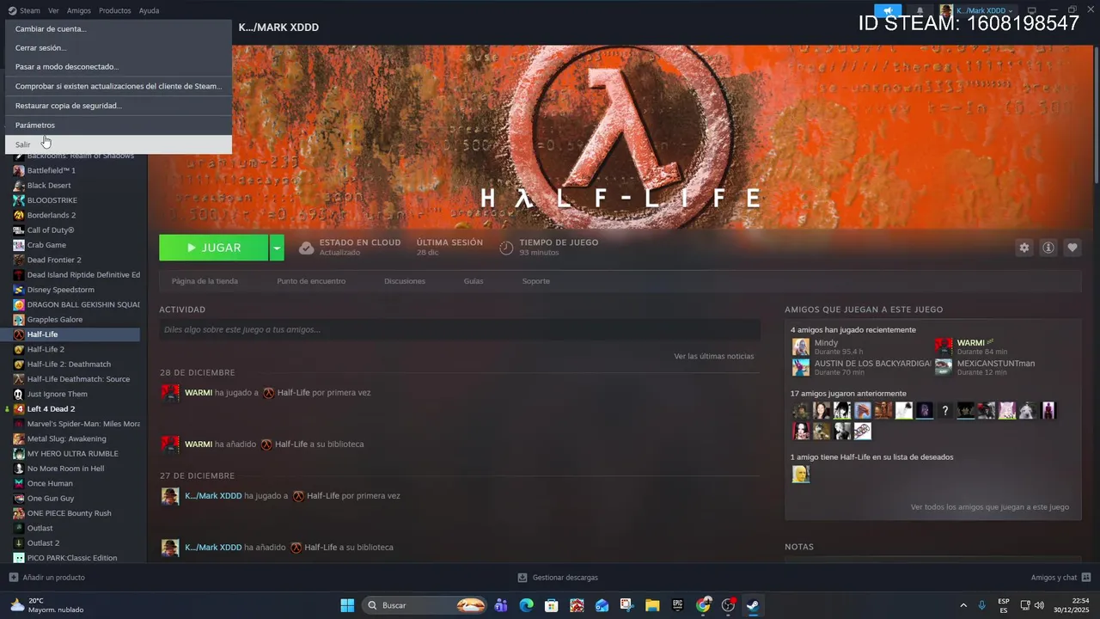Open Parámetros from the Steam menu
Image resolution: width=1100 pixels, height=619 pixels.
(119, 126)
